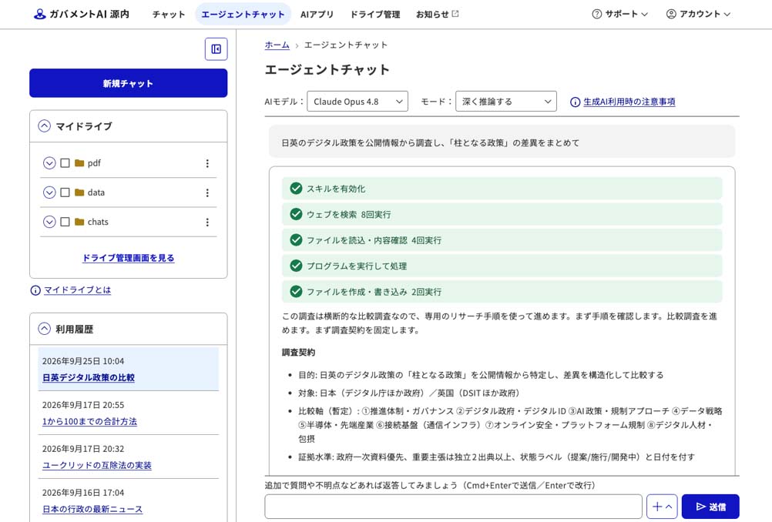Open history item 日英デジタル政策の比較

click(x=89, y=377)
